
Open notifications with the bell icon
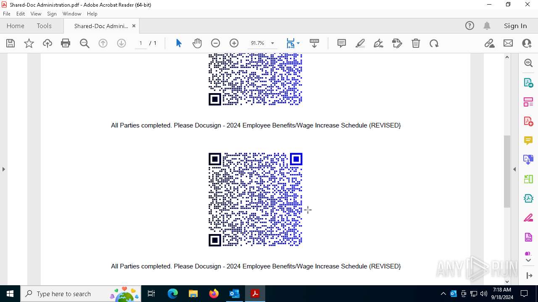tap(487, 26)
